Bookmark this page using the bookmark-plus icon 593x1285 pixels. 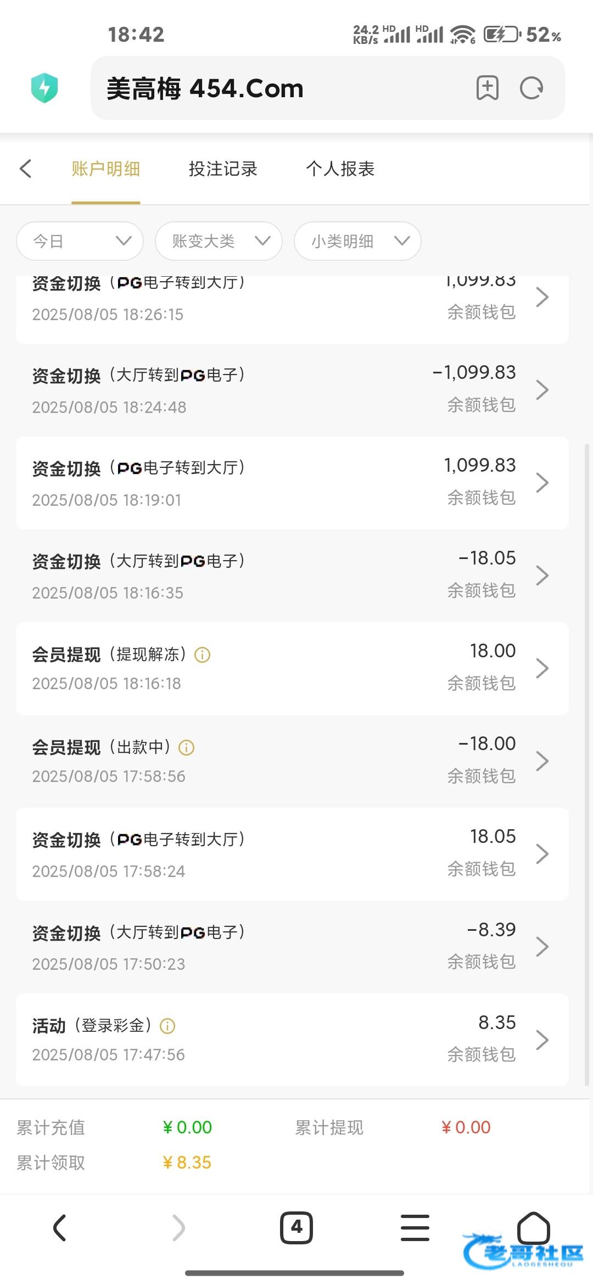[487, 88]
